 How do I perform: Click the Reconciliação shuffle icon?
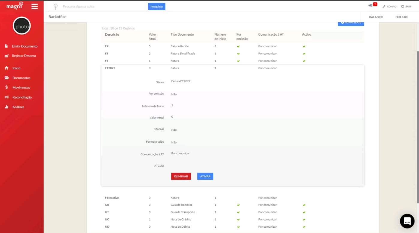[7, 97]
